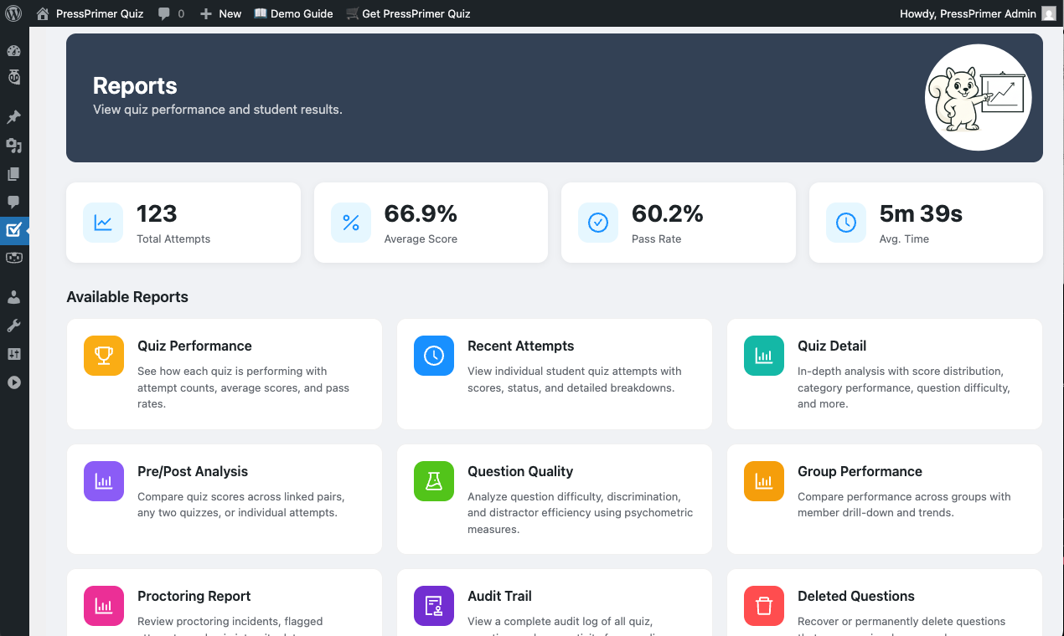Click the purple Pre/Post Analysis chart icon
The height and width of the screenshot is (636, 1064).
pyautogui.click(x=104, y=481)
